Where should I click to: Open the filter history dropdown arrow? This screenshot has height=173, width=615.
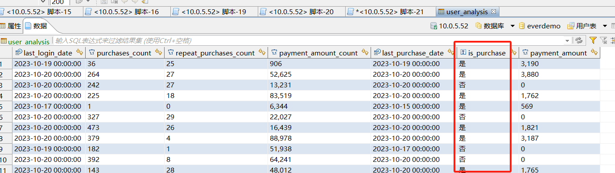coord(567,41)
